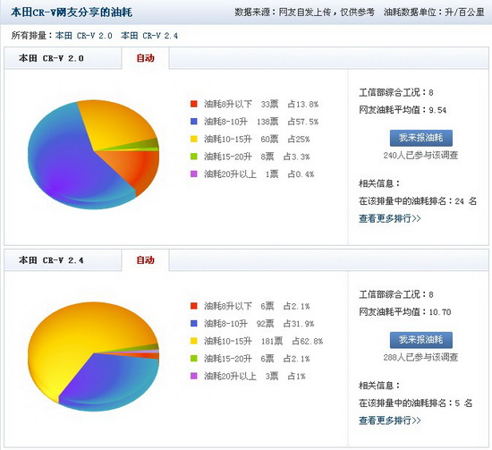Click the green swatch for 油耗15-20升 in CR-V 2.4 legend
Viewport: 492px width, 450px height.
point(194,359)
